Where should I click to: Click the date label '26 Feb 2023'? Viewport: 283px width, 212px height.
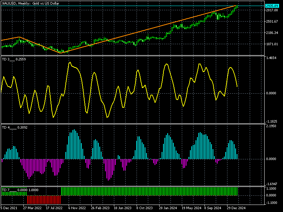point(100,208)
